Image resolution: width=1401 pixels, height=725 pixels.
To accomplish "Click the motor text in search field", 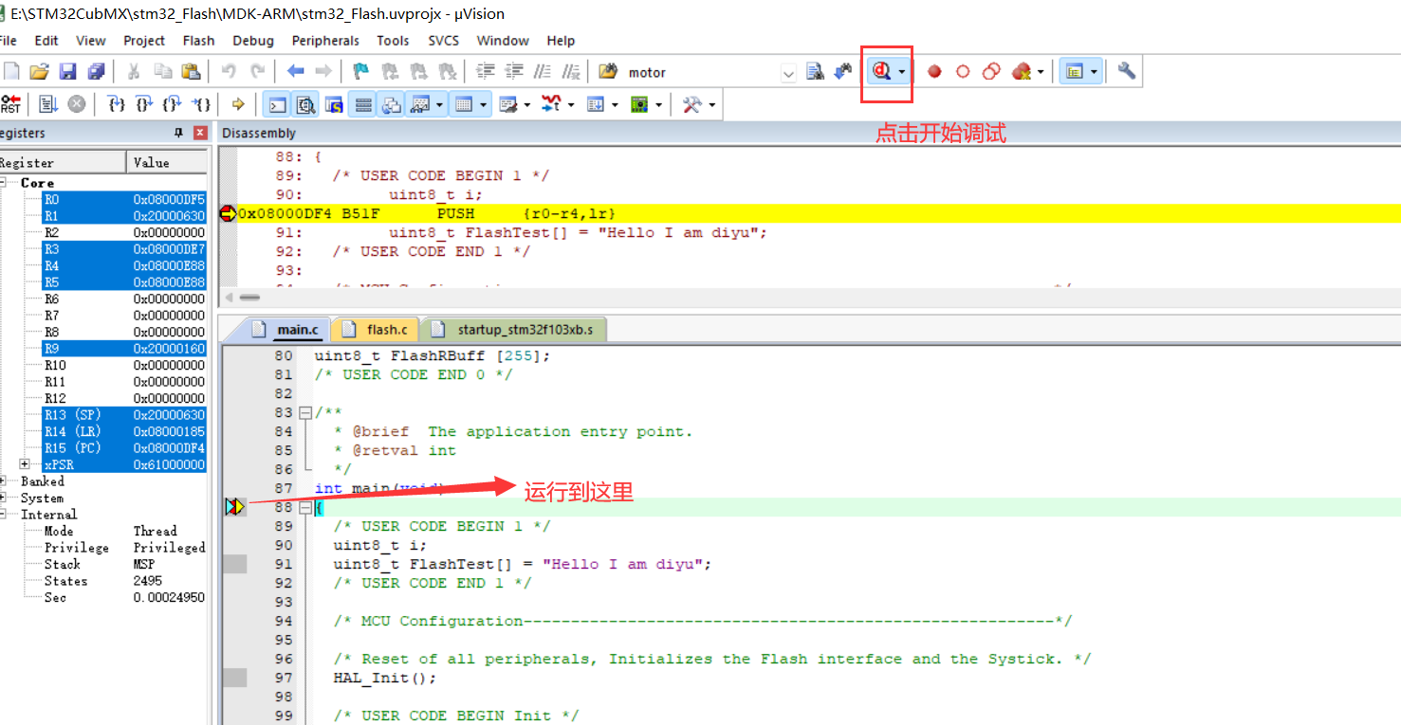I will click(x=647, y=73).
